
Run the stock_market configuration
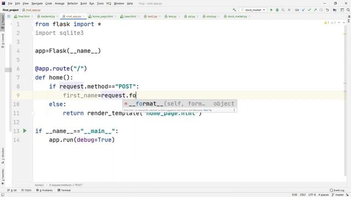pos(271,10)
